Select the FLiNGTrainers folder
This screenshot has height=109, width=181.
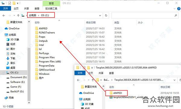[47, 33]
